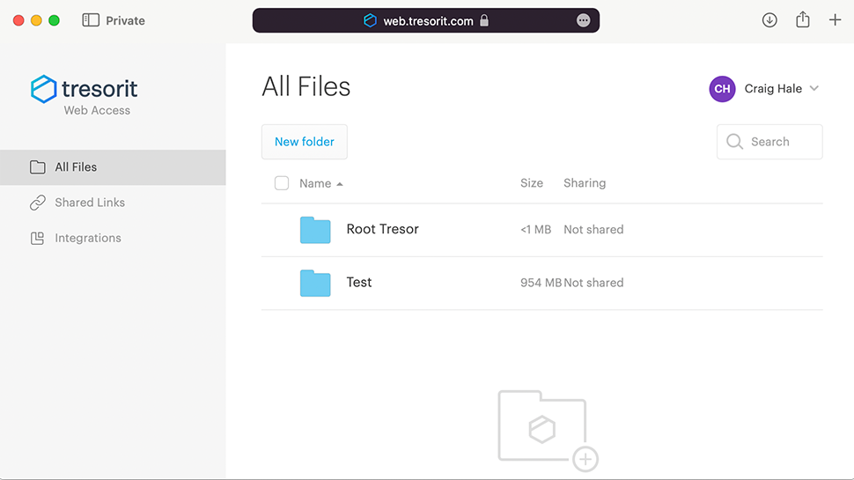The image size is (854, 480).
Task: Open the Root Tresor folder name
Action: coord(382,229)
